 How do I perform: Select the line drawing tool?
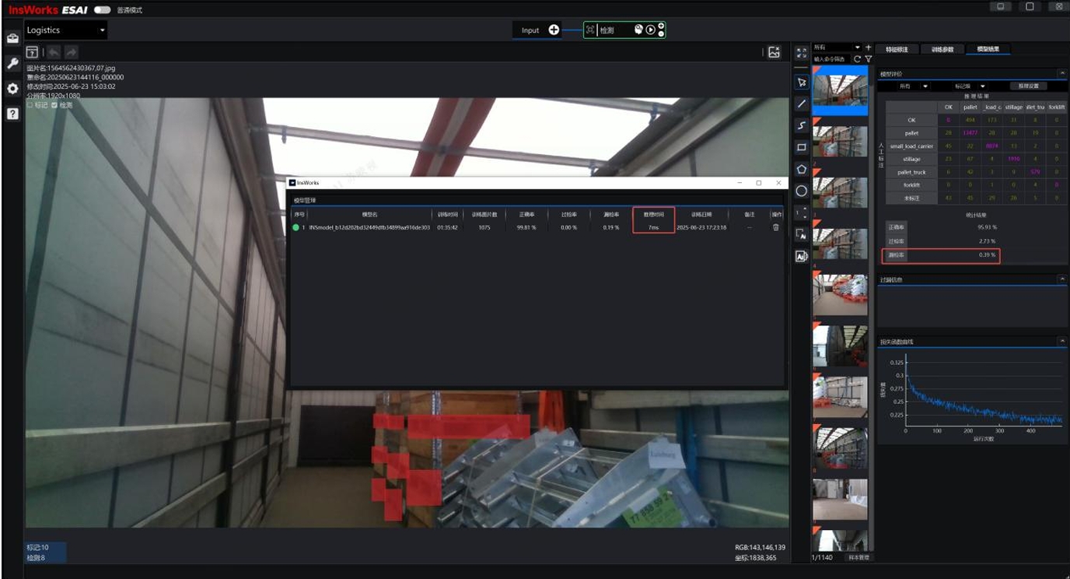(x=802, y=104)
